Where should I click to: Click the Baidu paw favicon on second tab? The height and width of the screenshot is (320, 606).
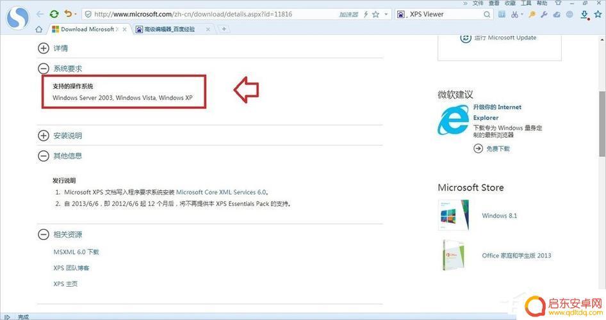point(139,29)
